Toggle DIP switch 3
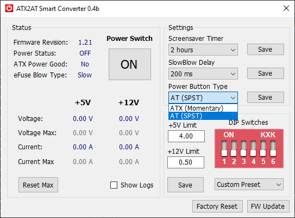This screenshot has width=295, height=218. [243, 149]
